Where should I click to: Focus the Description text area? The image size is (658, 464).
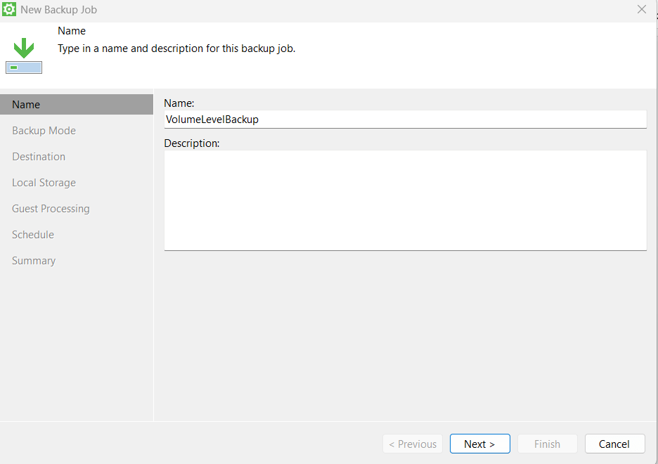(x=405, y=200)
